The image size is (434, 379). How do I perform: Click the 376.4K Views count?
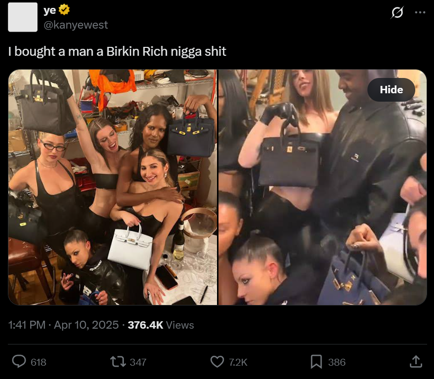click(161, 325)
